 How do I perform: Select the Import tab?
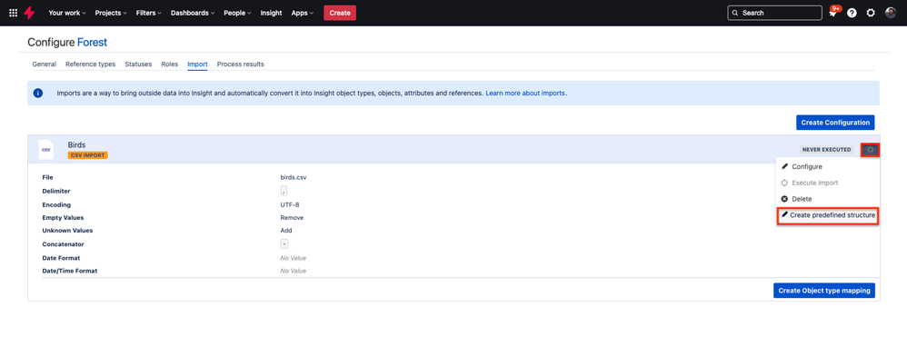pos(197,64)
